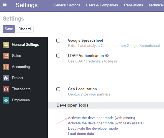Show LDAP Authentication help question mark
This screenshot has width=164, height=138.
pos(107,56)
